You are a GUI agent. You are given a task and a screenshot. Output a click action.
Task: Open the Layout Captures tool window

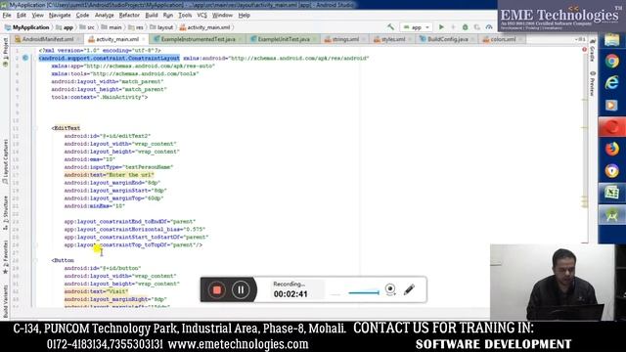pyautogui.click(x=5, y=161)
